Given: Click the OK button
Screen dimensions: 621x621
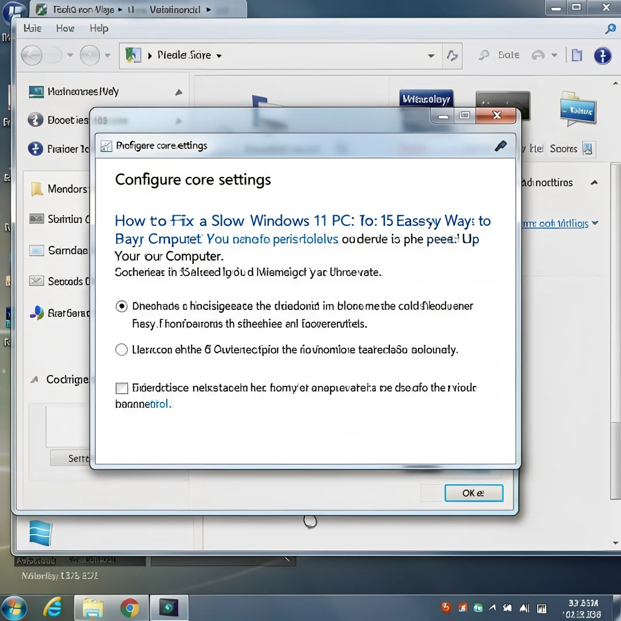Looking at the screenshot, I should [x=474, y=493].
